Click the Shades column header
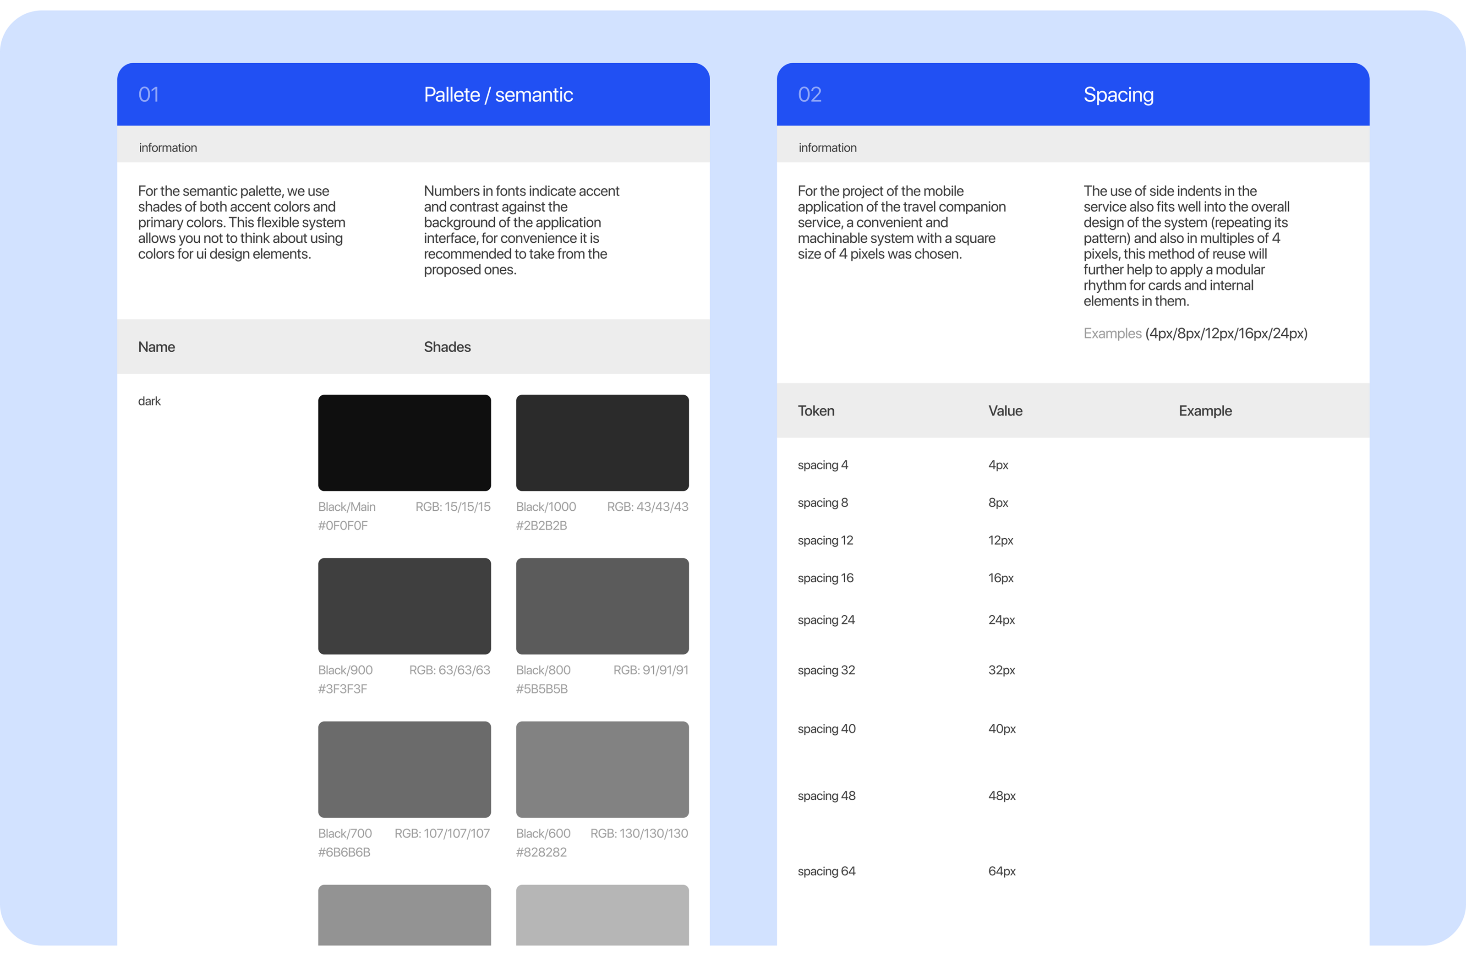1466x956 pixels. (x=447, y=347)
